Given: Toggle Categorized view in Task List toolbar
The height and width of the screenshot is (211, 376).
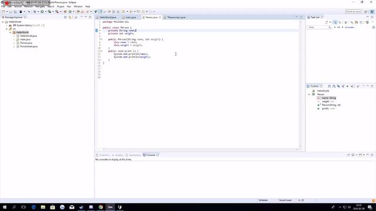Looking at the screenshot, I should click(335, 22).
